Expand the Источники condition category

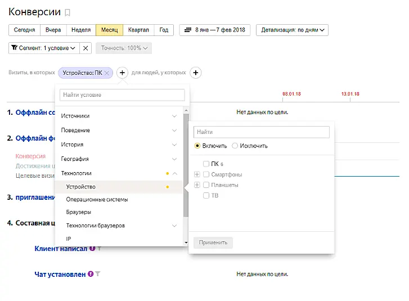click(119, 116)
